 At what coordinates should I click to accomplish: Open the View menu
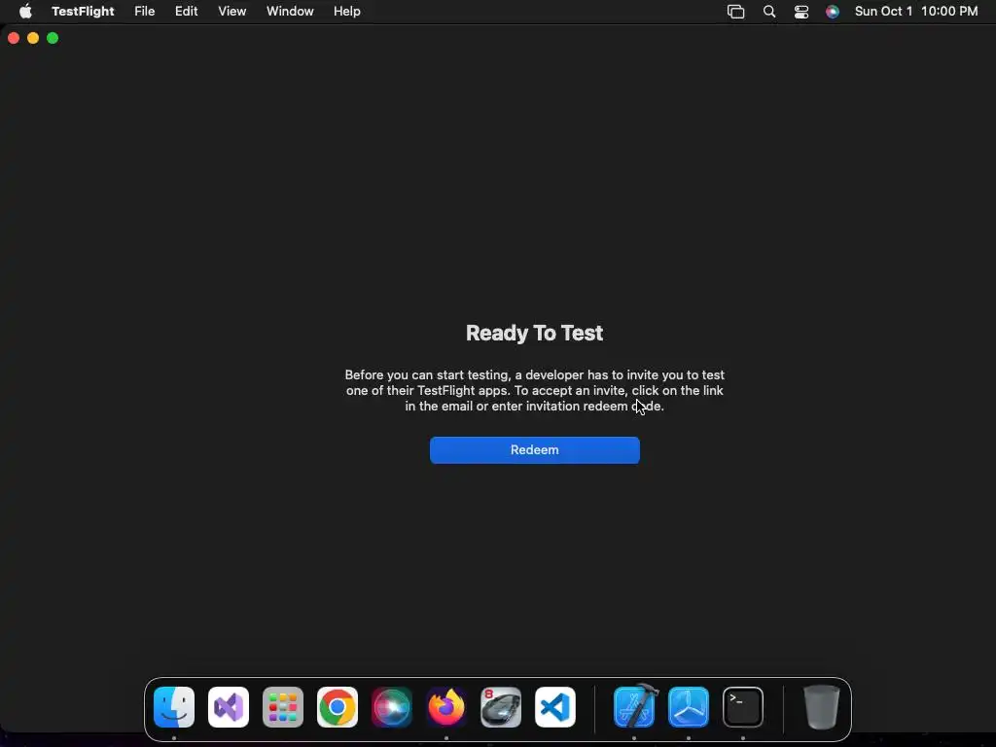point(231,12)
